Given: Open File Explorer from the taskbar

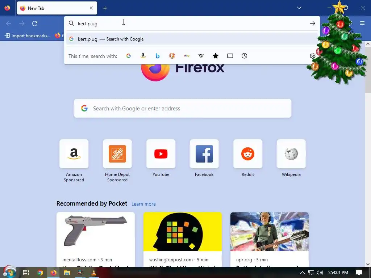Looking at the screenshot, I should click(x=67, y=273).
